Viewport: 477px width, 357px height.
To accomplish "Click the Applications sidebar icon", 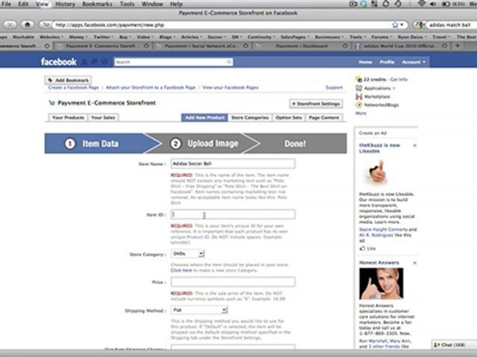I will tap(358, 88).
